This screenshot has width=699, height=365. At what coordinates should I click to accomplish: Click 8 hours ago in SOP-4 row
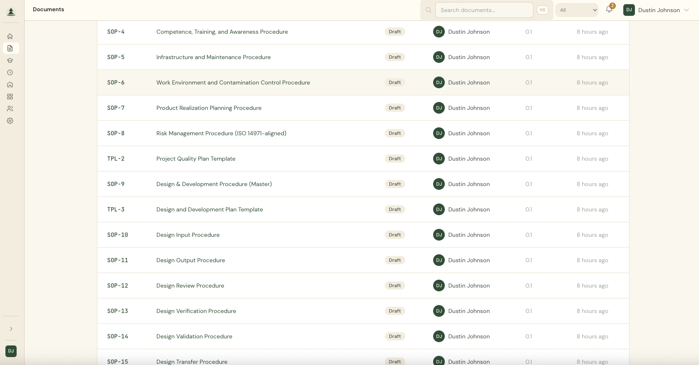[x=592, y=32]
